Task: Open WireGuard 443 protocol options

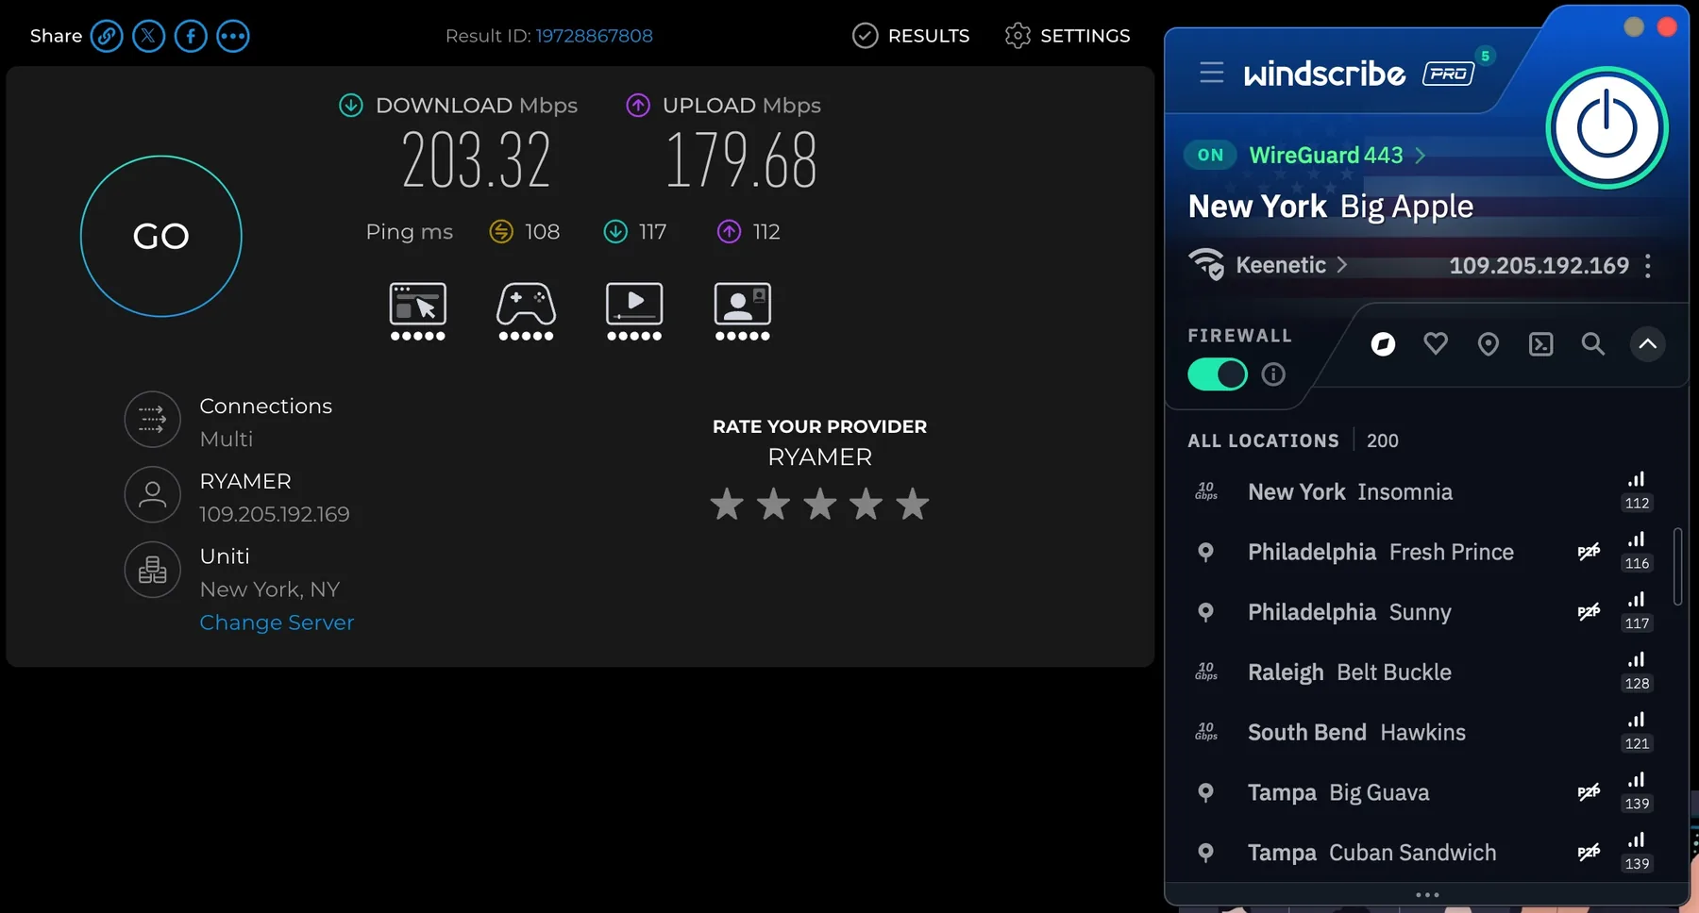Action: tap(1337, 155)
